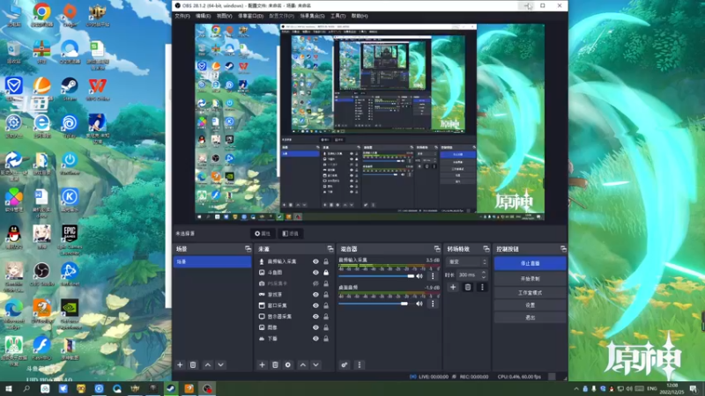
Task: Click the start recording button
Action: (x=531, y=279)
